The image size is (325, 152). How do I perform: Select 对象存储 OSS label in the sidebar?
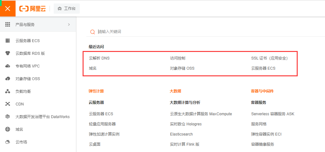tap(28, 79)
